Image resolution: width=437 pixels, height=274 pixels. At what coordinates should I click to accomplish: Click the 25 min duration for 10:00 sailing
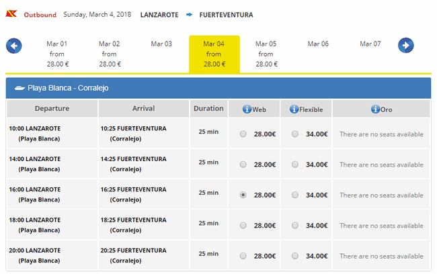tap(208, 132)
